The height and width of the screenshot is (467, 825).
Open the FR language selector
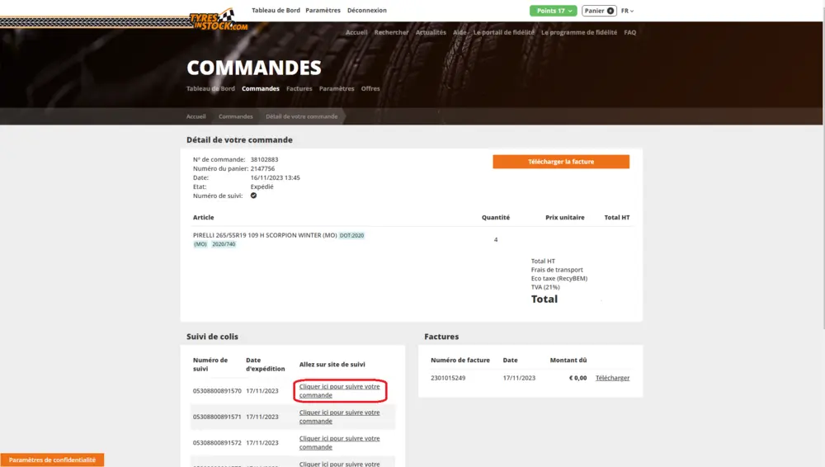[627, 11]
